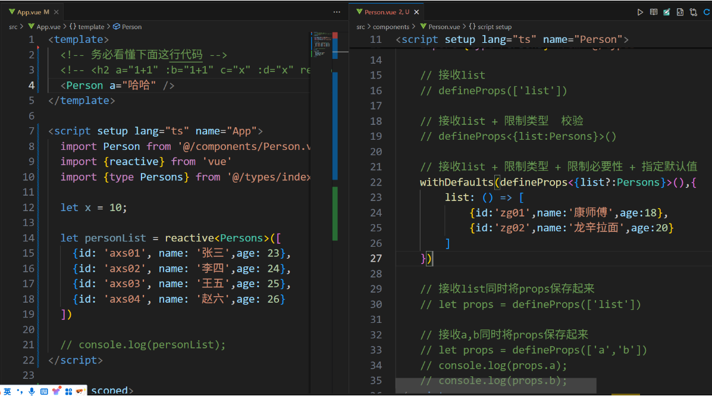
Task: Open the Person breadcrumb in the left editor
Action: point(127,27)
